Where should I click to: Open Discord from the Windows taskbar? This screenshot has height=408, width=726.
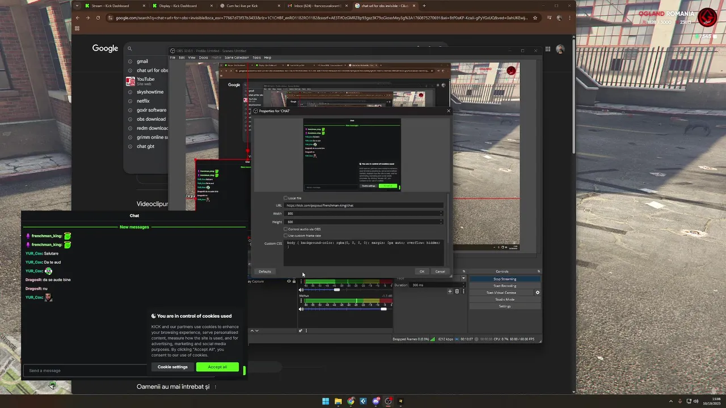coord(376,401)
